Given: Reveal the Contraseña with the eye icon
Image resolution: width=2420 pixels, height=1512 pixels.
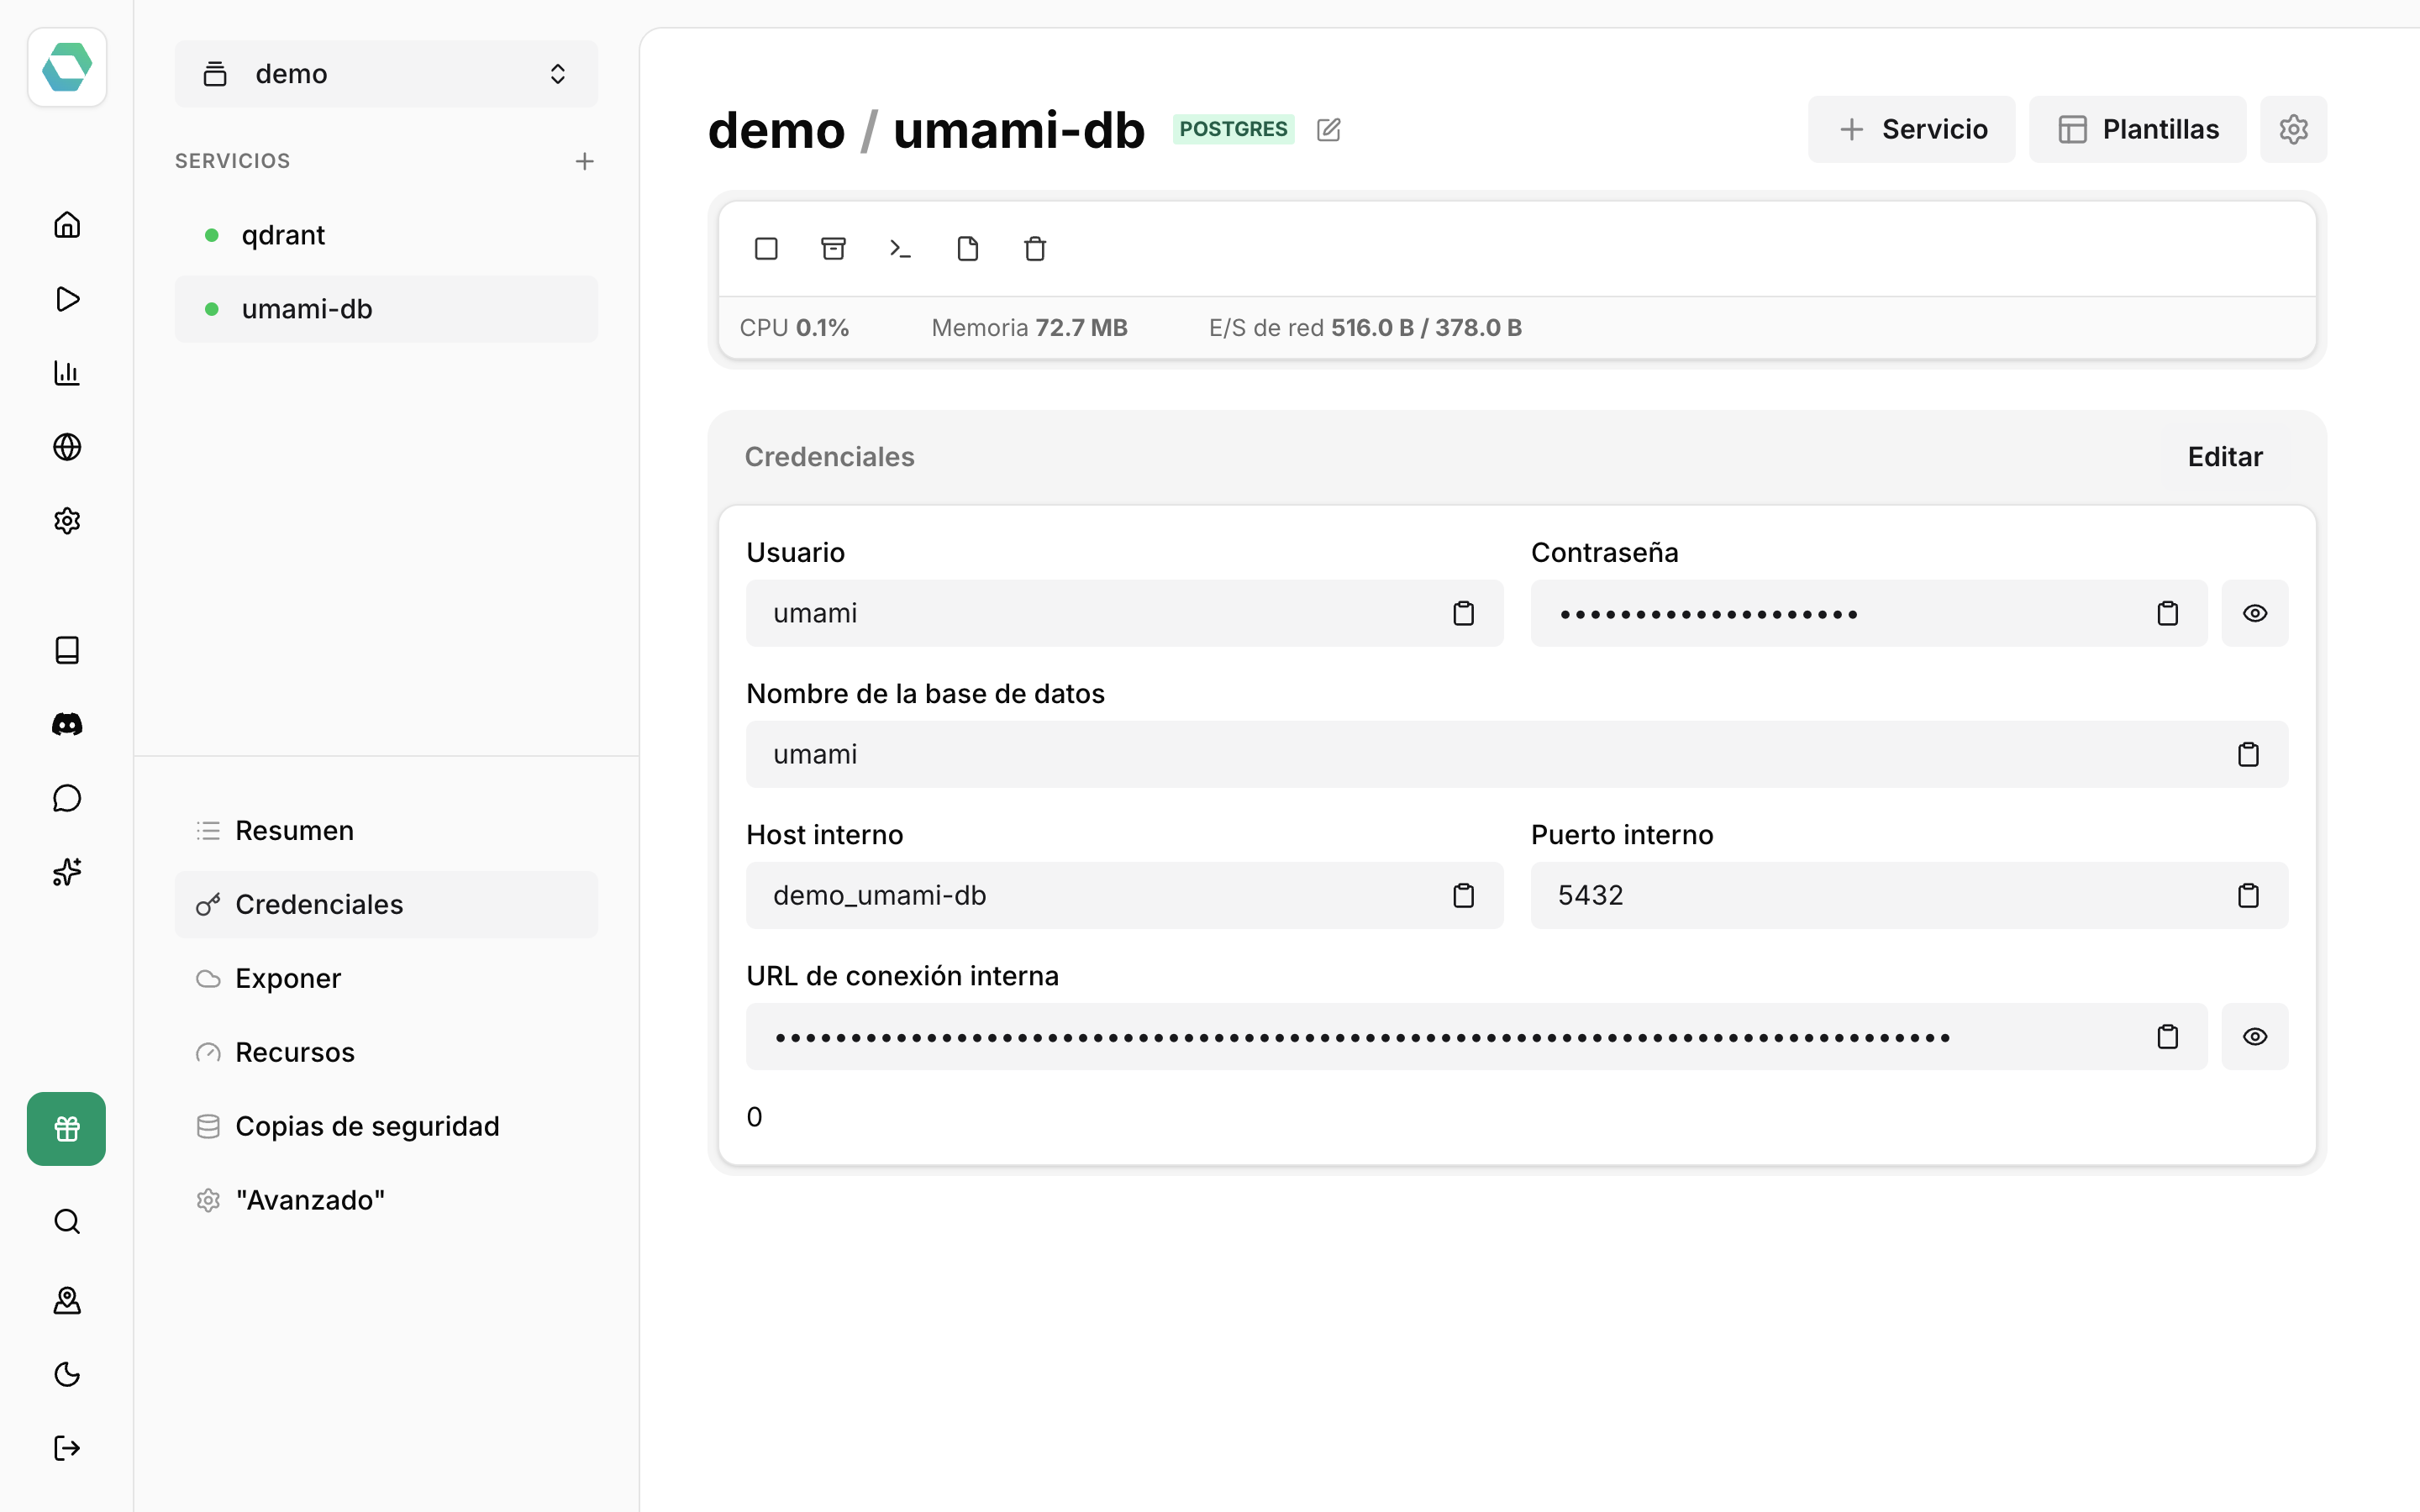Looking at the screenshot, I should coord(2255,613).
